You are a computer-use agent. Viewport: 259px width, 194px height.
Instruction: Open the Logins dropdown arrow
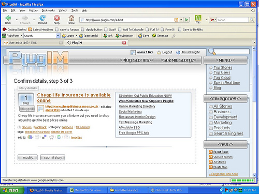click(x=77, y=36)
